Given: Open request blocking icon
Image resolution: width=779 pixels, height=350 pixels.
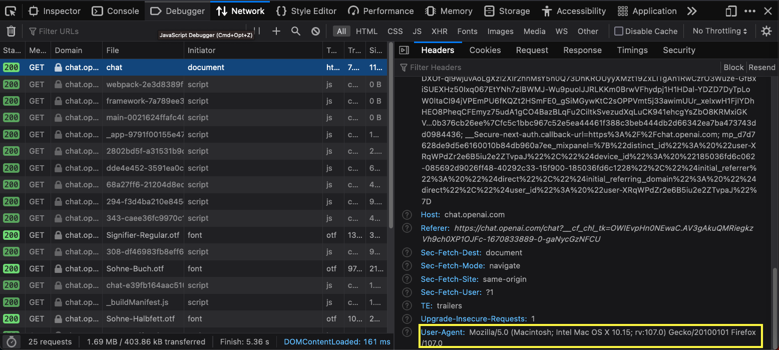Looking at the screenshot, I should (315, 31).
